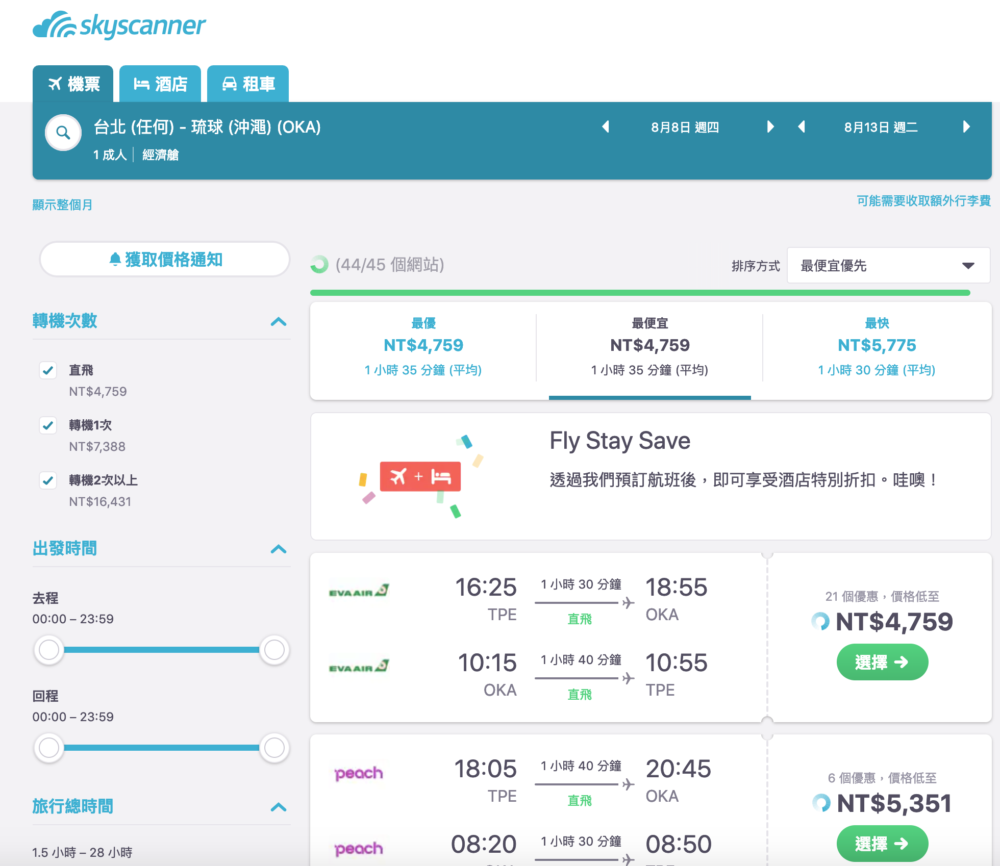
Task: Go to next return date after 8月13日
Action: 966,126
